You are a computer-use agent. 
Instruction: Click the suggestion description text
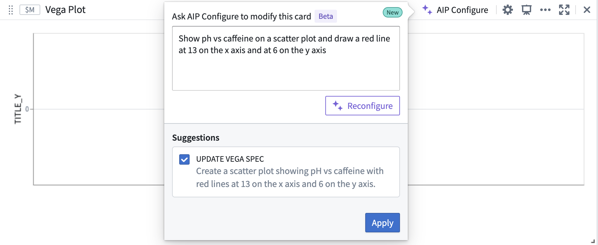tap(290, 178)
